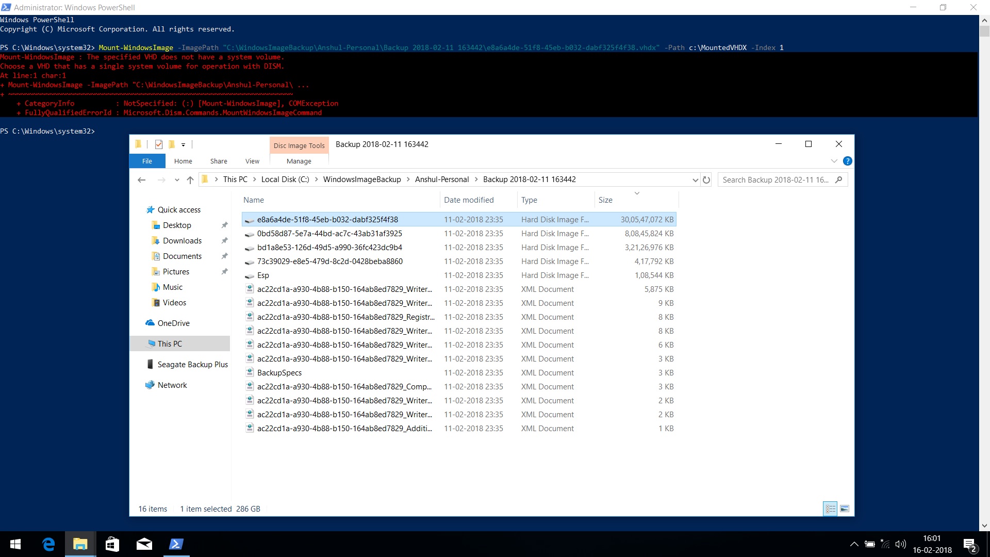This screenshot has height=557, width=990.
Task: Sort files by Date modified column
Action: point(469,200)
